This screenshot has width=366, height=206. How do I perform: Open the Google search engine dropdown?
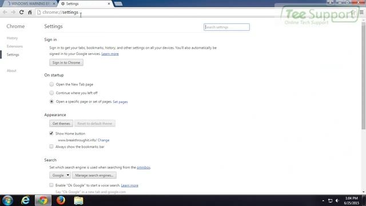(x=60, y=175)
